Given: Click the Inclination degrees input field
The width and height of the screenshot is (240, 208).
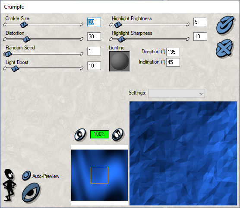Looking at the screenshot, I should click(173, 62).
